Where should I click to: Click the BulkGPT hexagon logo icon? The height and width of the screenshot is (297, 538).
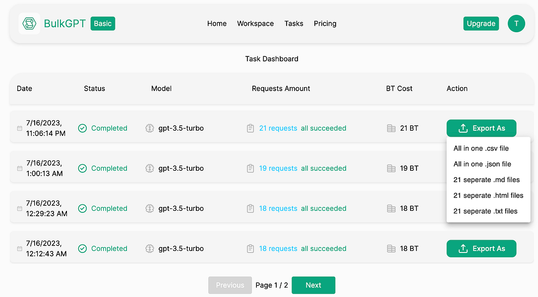pyautogui.click(x=29, y=24)
